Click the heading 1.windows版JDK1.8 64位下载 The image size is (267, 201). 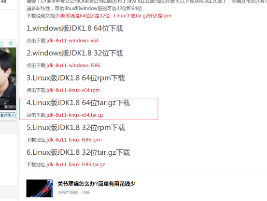pyautogui.click(x=75, y=28)
